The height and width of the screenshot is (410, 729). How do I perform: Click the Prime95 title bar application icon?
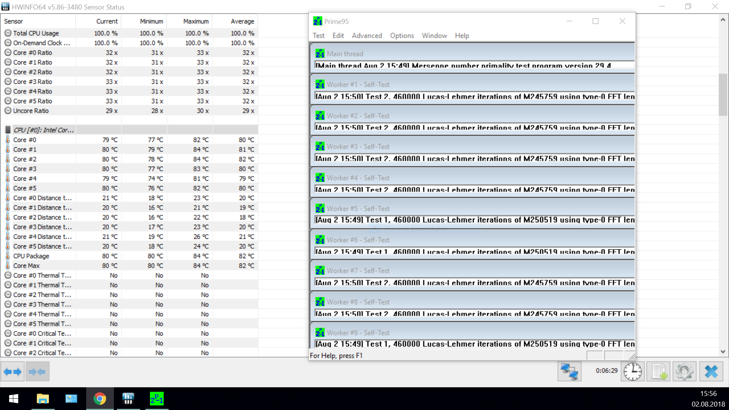[x=317, y=21]
